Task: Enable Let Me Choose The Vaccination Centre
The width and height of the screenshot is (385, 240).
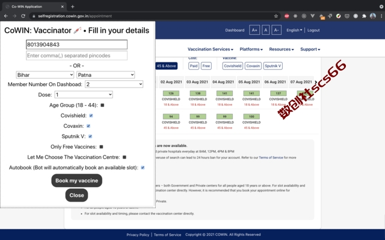Action: (125, 157)
